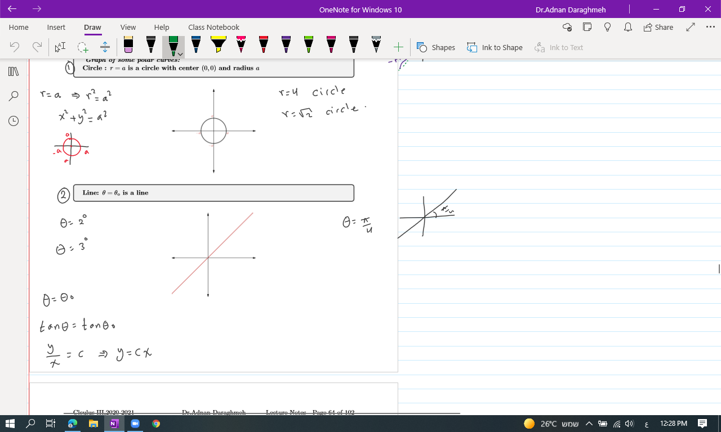721x432 pixels.
Task: Activate the Insert Space tool
Action: 105,48
